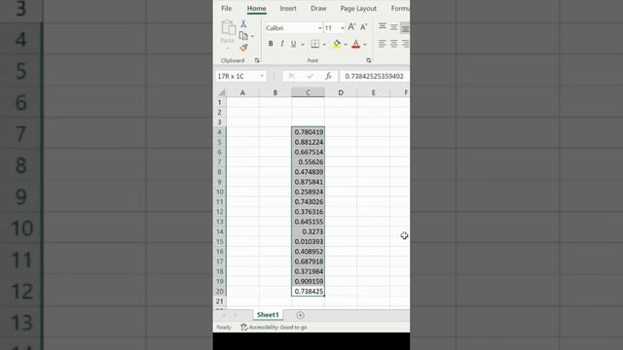Image resolution: width=623 pixels, height=350 pixels.
Task: Click the Insert Function fx icon
Action: click(x=329, y=76)
